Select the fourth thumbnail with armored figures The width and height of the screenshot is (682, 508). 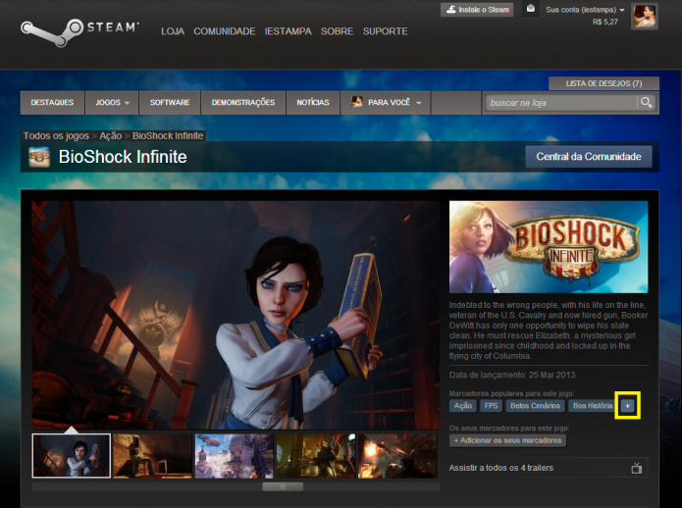(316, 456)
